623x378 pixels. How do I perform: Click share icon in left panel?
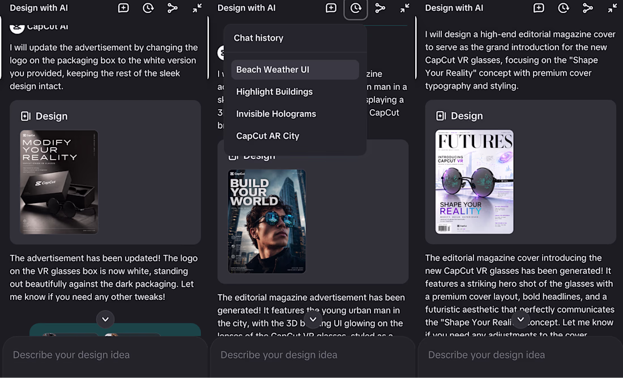[172, 8]
